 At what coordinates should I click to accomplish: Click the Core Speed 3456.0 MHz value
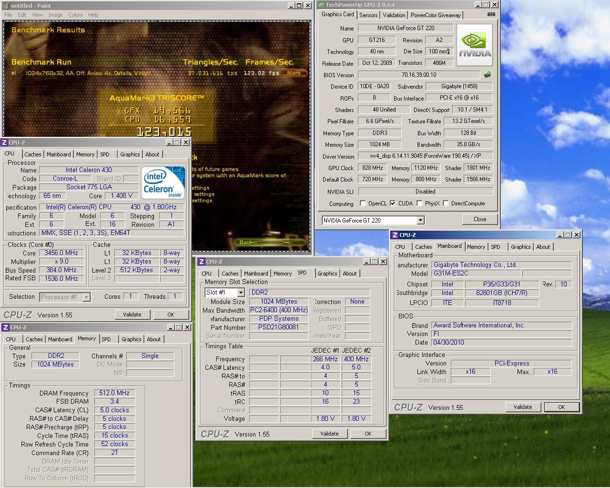(x=61, y=253)
